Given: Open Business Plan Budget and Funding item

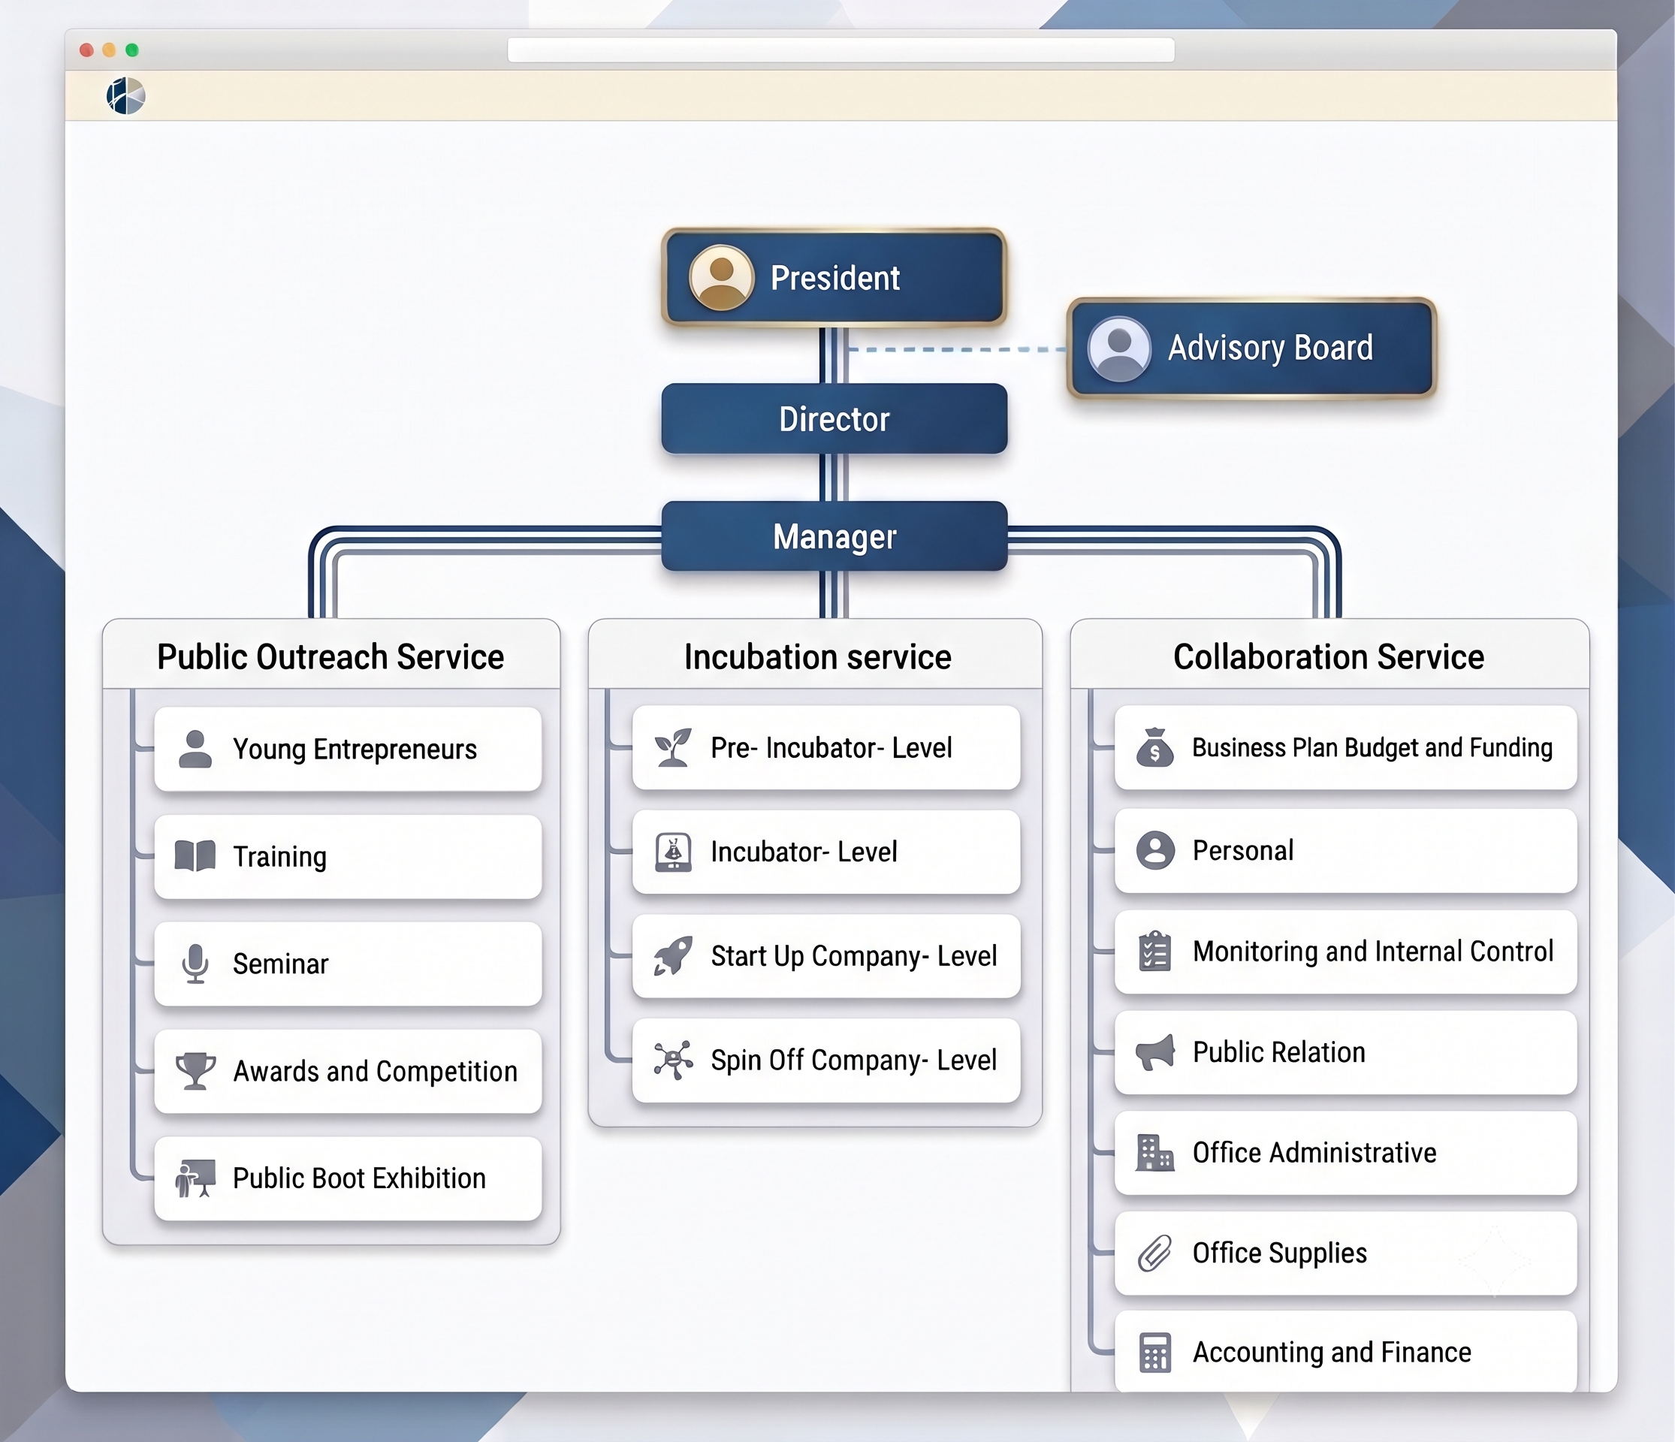Looking at the screenshot, I should [1346, 748].
